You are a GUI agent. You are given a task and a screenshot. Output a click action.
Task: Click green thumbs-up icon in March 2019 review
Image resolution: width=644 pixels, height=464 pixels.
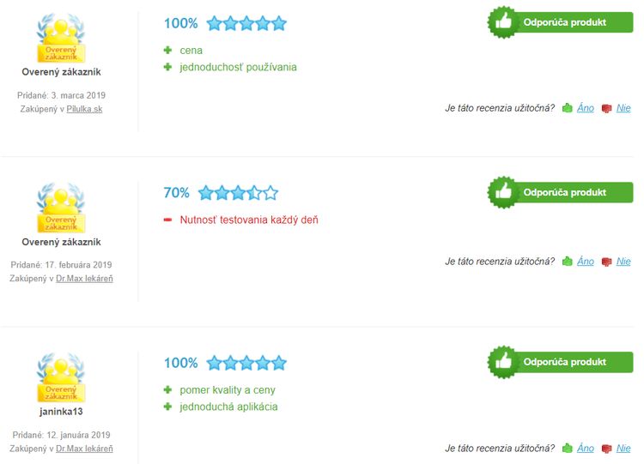click(x=568, y=108)
